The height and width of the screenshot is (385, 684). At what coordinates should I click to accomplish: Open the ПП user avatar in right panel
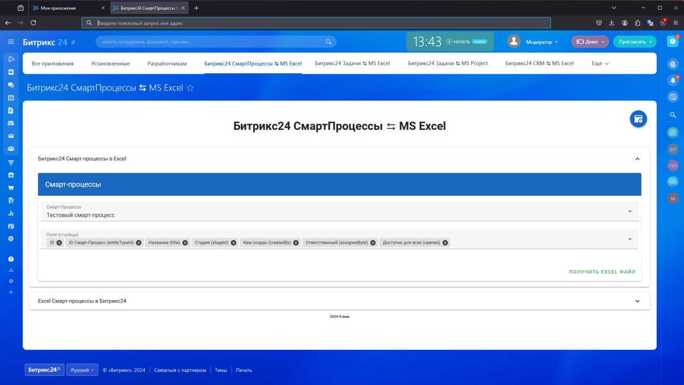tap(673, 166)
